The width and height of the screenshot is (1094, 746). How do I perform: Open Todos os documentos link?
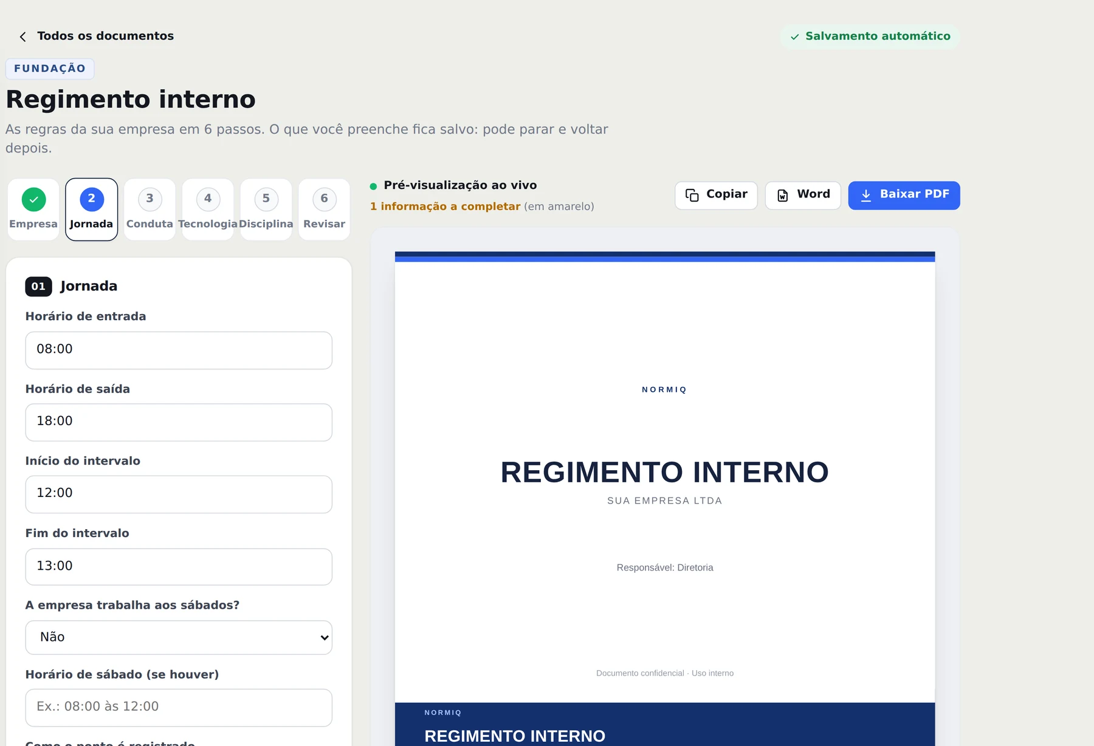pyautogui.click(x=105, y=36)
